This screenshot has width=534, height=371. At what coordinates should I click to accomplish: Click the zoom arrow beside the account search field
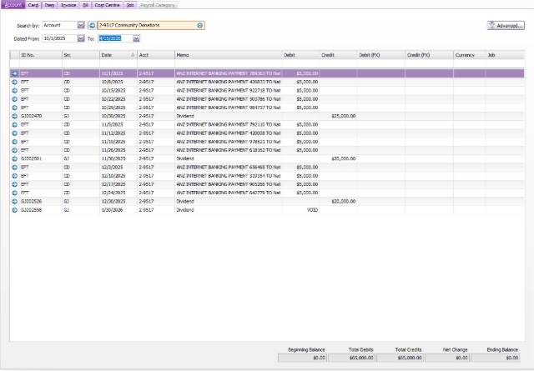[x=92, y=25]
